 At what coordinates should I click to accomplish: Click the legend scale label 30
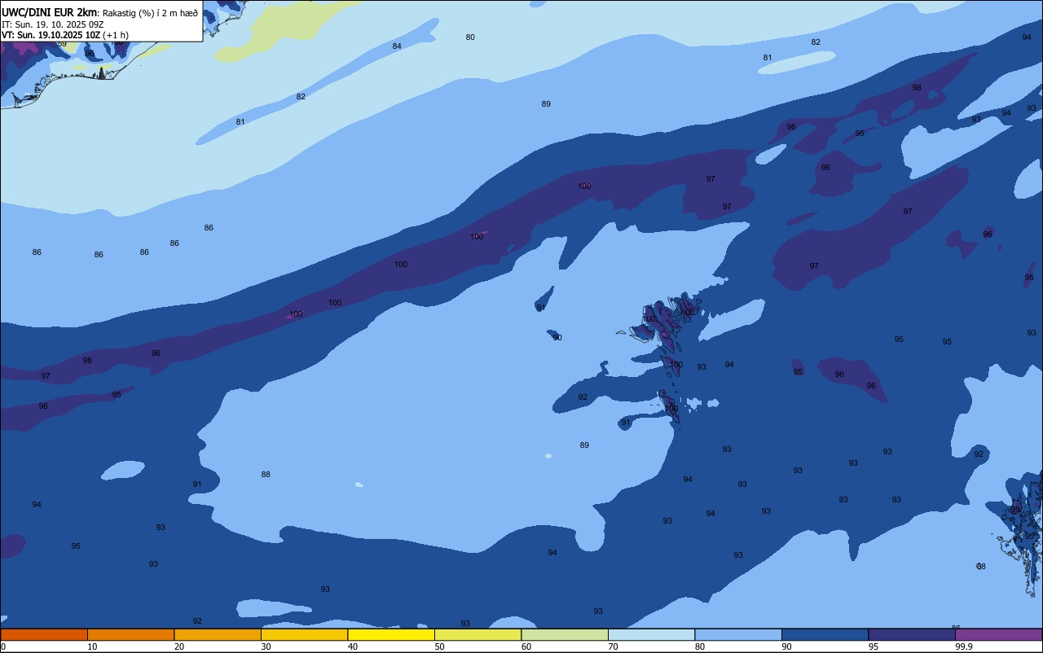266,646
